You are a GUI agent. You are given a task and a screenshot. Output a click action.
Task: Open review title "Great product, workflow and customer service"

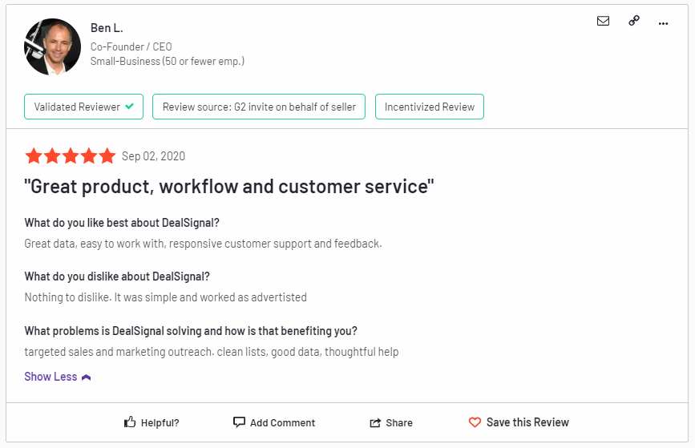click(x=229, y=187)
